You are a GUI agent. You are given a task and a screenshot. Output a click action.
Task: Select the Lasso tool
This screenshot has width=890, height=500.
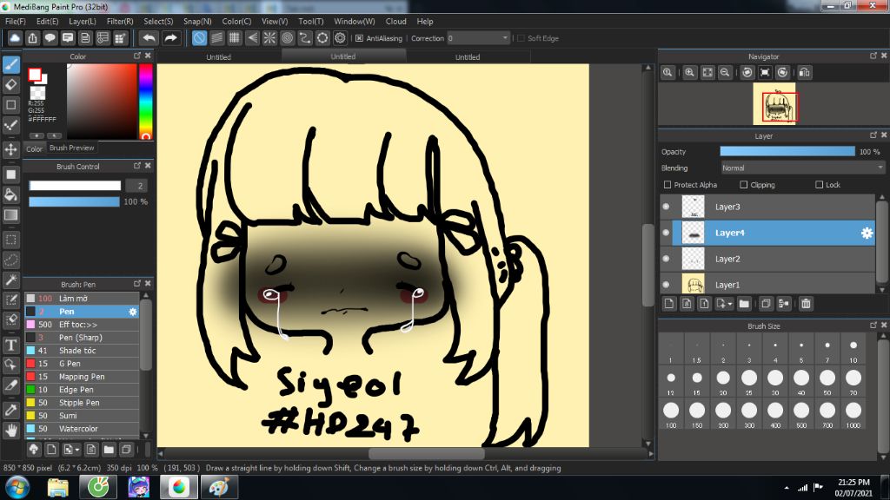[10, 260]
